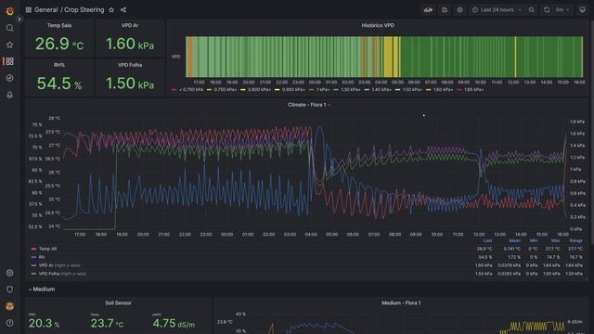This screenshot has height=334, width=594.
Task: Open the Climate - Flora 1 panel menu
Action: [x=307, y=105]
